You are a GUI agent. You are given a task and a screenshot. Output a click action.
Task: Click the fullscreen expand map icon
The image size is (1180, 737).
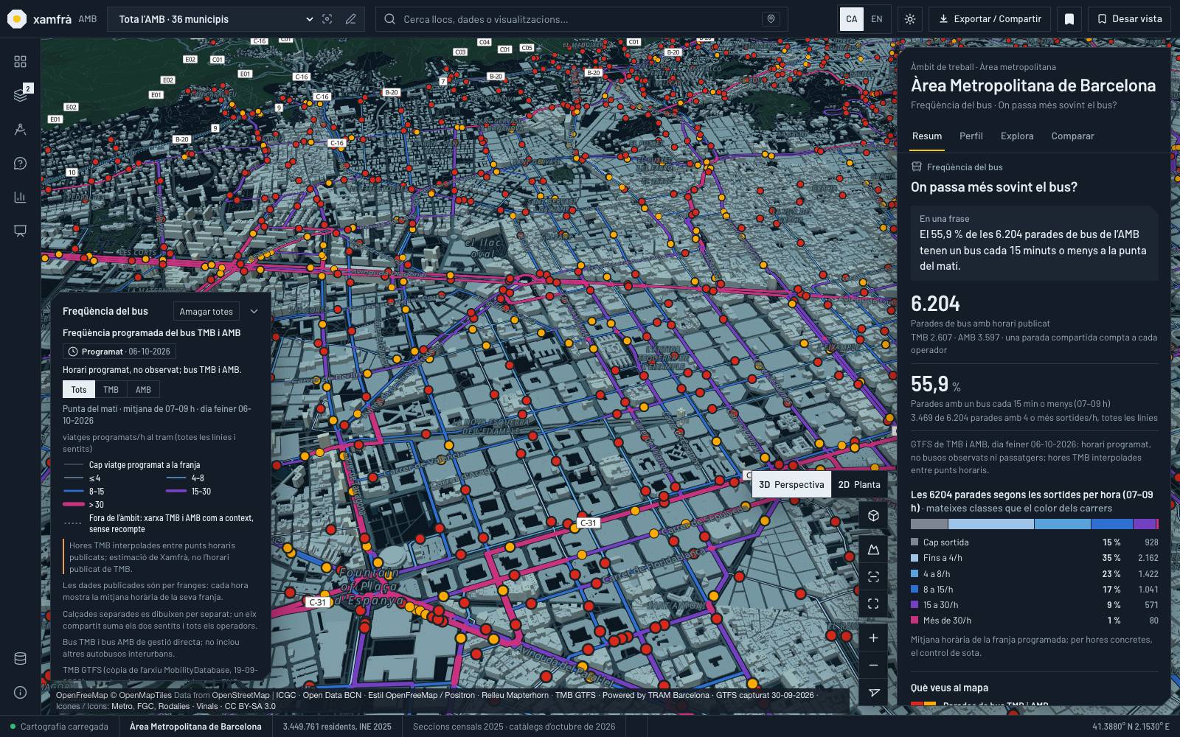[x=873, y=604]
